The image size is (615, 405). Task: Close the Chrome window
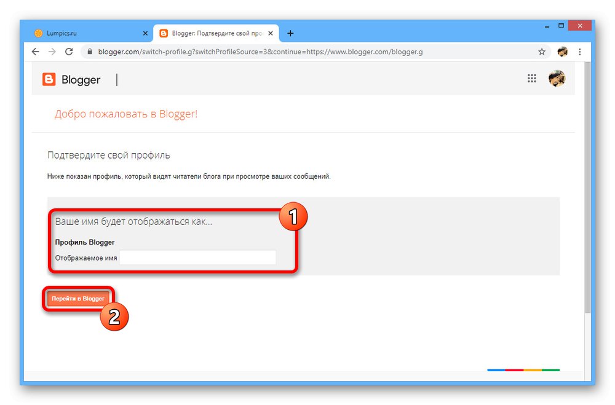pyautogui.click(x=580, y=26)
